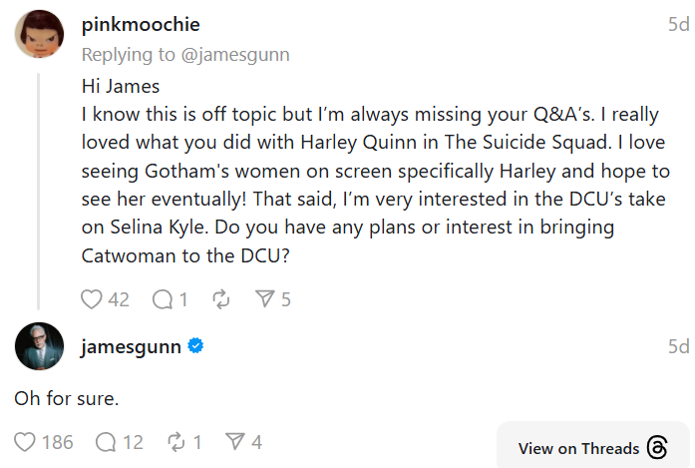Open replies on pinkmoochie's post
Image resolution: width=695 pixels, height=468 pixels.
(x=163, y=298)
